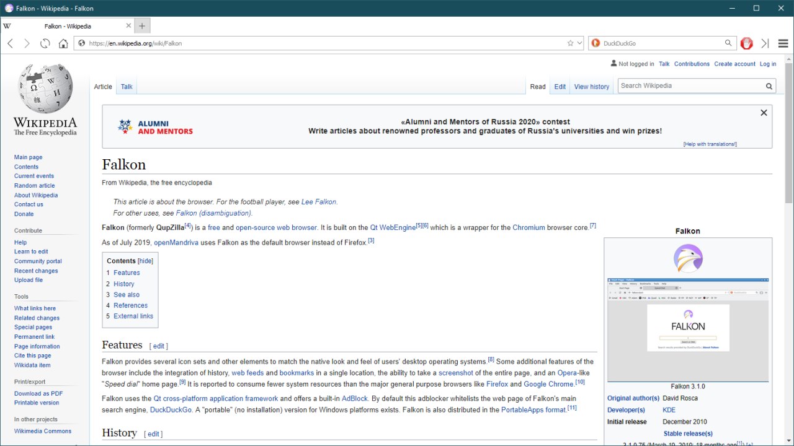Follow the DuckDuckGo link in Features text

[171, 410]
